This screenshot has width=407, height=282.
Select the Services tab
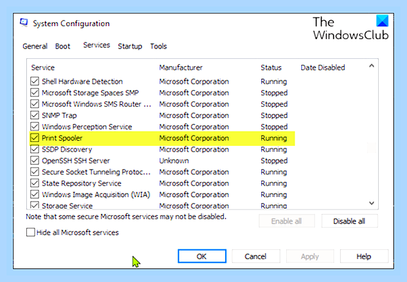[96, 45]
